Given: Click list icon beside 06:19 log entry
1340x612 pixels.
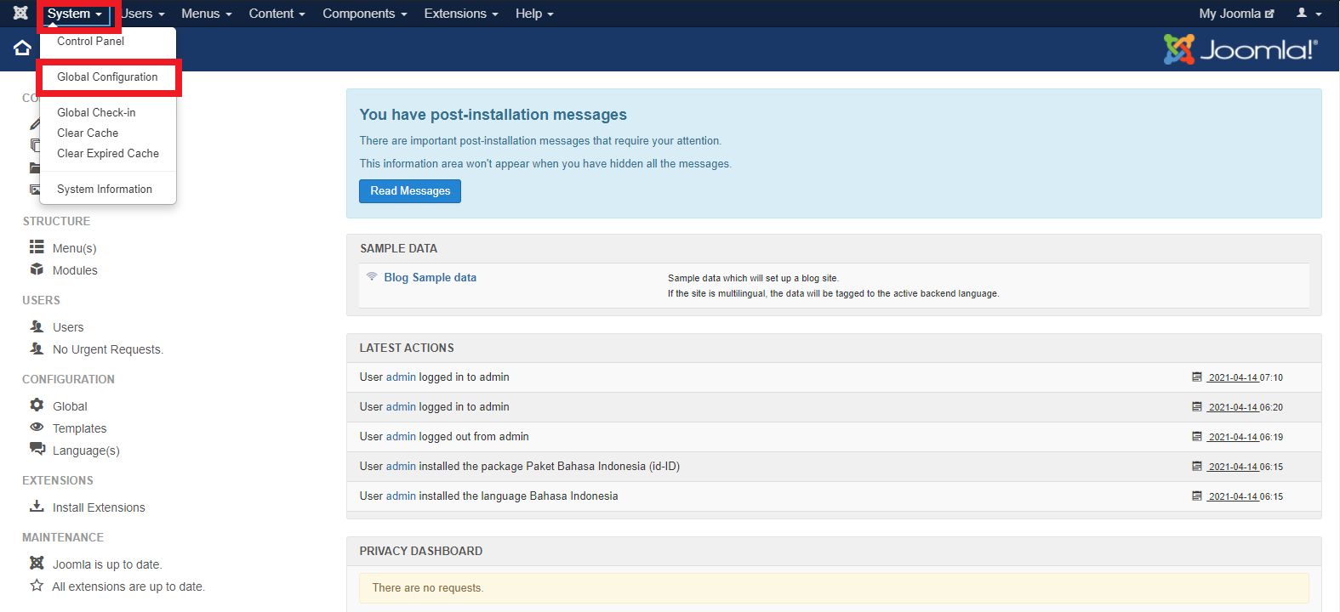Looking at the screenshot, I should (1197, 436).
